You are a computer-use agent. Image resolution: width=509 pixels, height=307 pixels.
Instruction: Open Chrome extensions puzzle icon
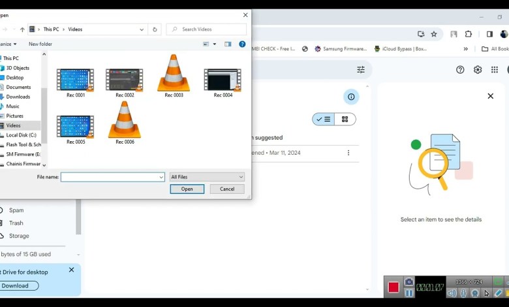468,34
